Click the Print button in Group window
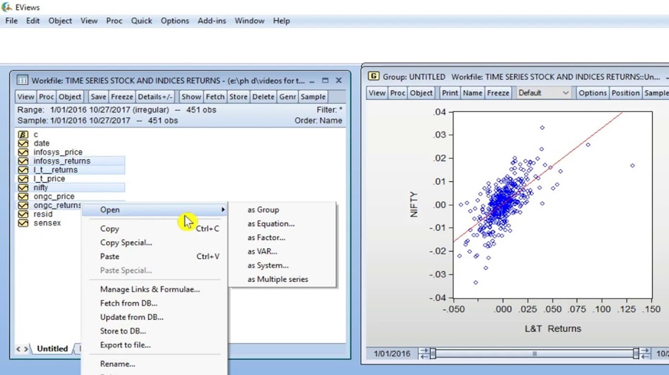Viewport: 669px width, 375px height. pyautogui.click(x=450, y=93)
